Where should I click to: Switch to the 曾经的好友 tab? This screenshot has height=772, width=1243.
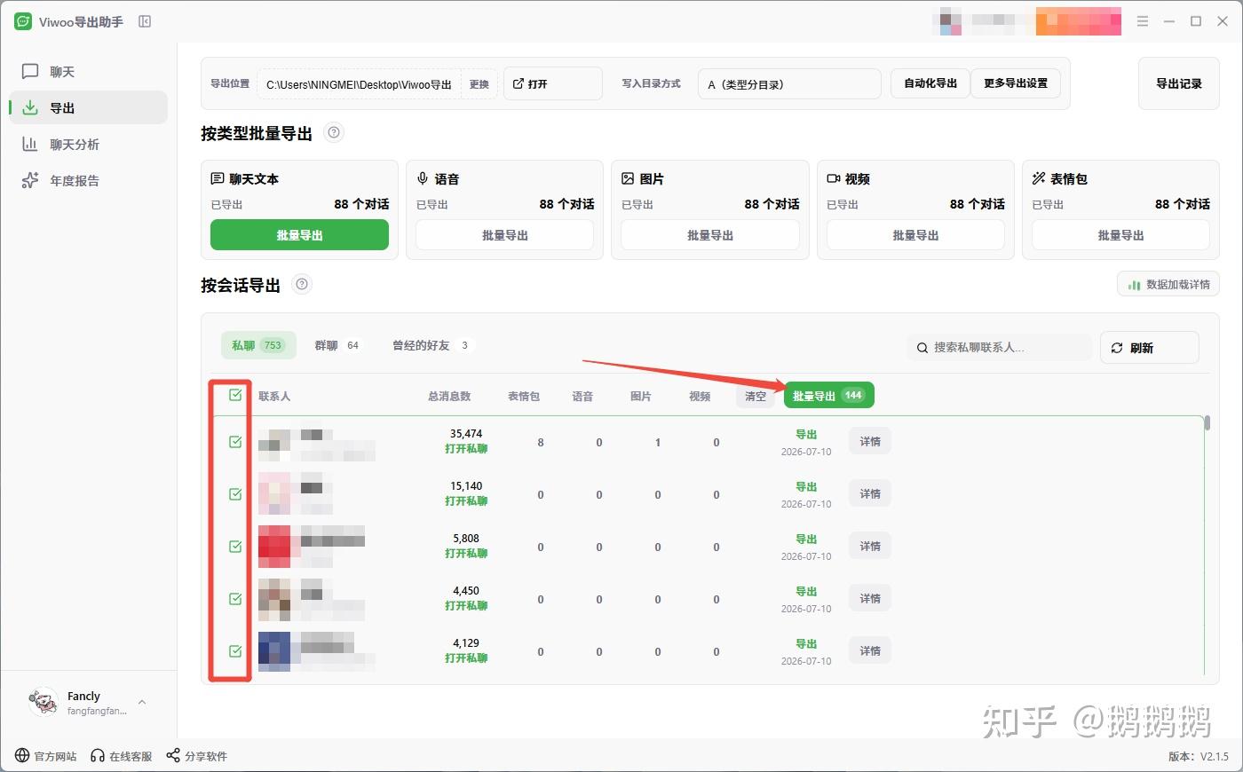click(x=431, y=345)
